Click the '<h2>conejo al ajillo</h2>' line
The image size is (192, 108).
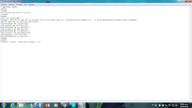pos(14,25)
